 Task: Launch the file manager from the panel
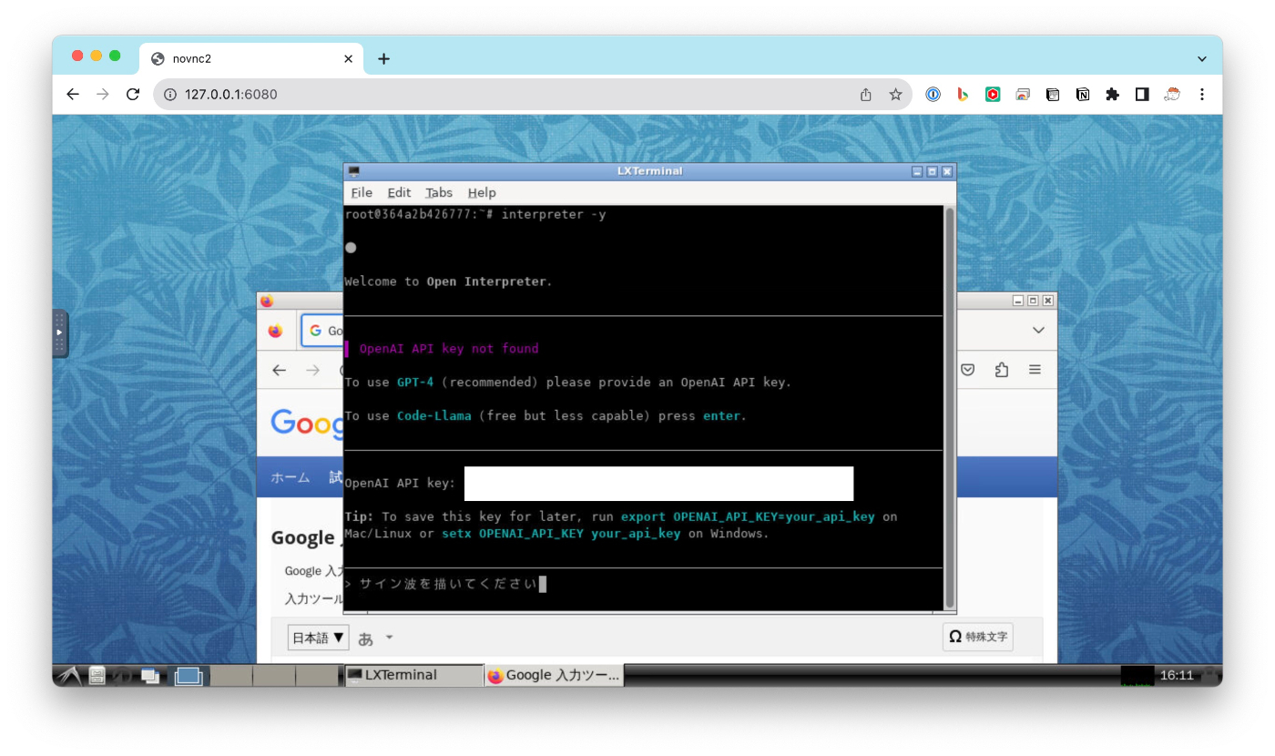coord(97,676)
